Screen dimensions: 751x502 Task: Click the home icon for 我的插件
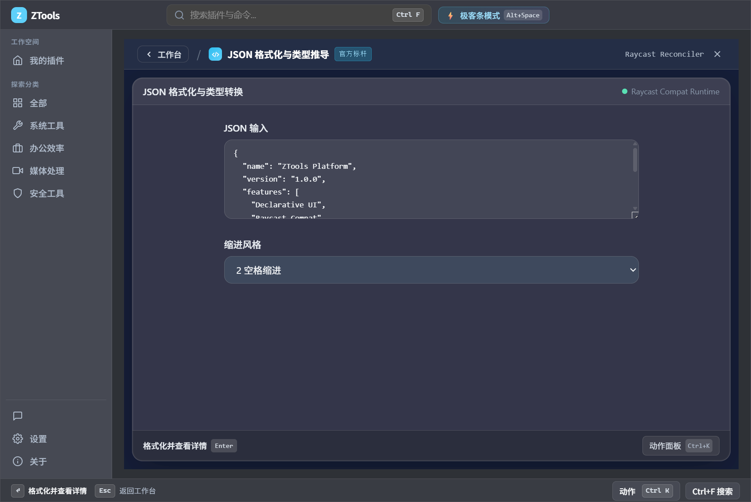coord(18,61)
